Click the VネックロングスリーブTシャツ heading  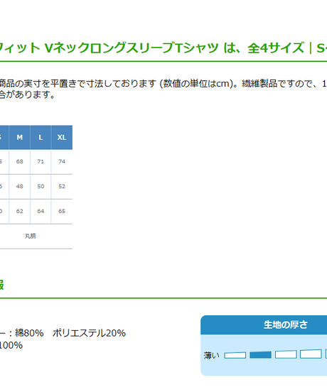pos(132,48)
